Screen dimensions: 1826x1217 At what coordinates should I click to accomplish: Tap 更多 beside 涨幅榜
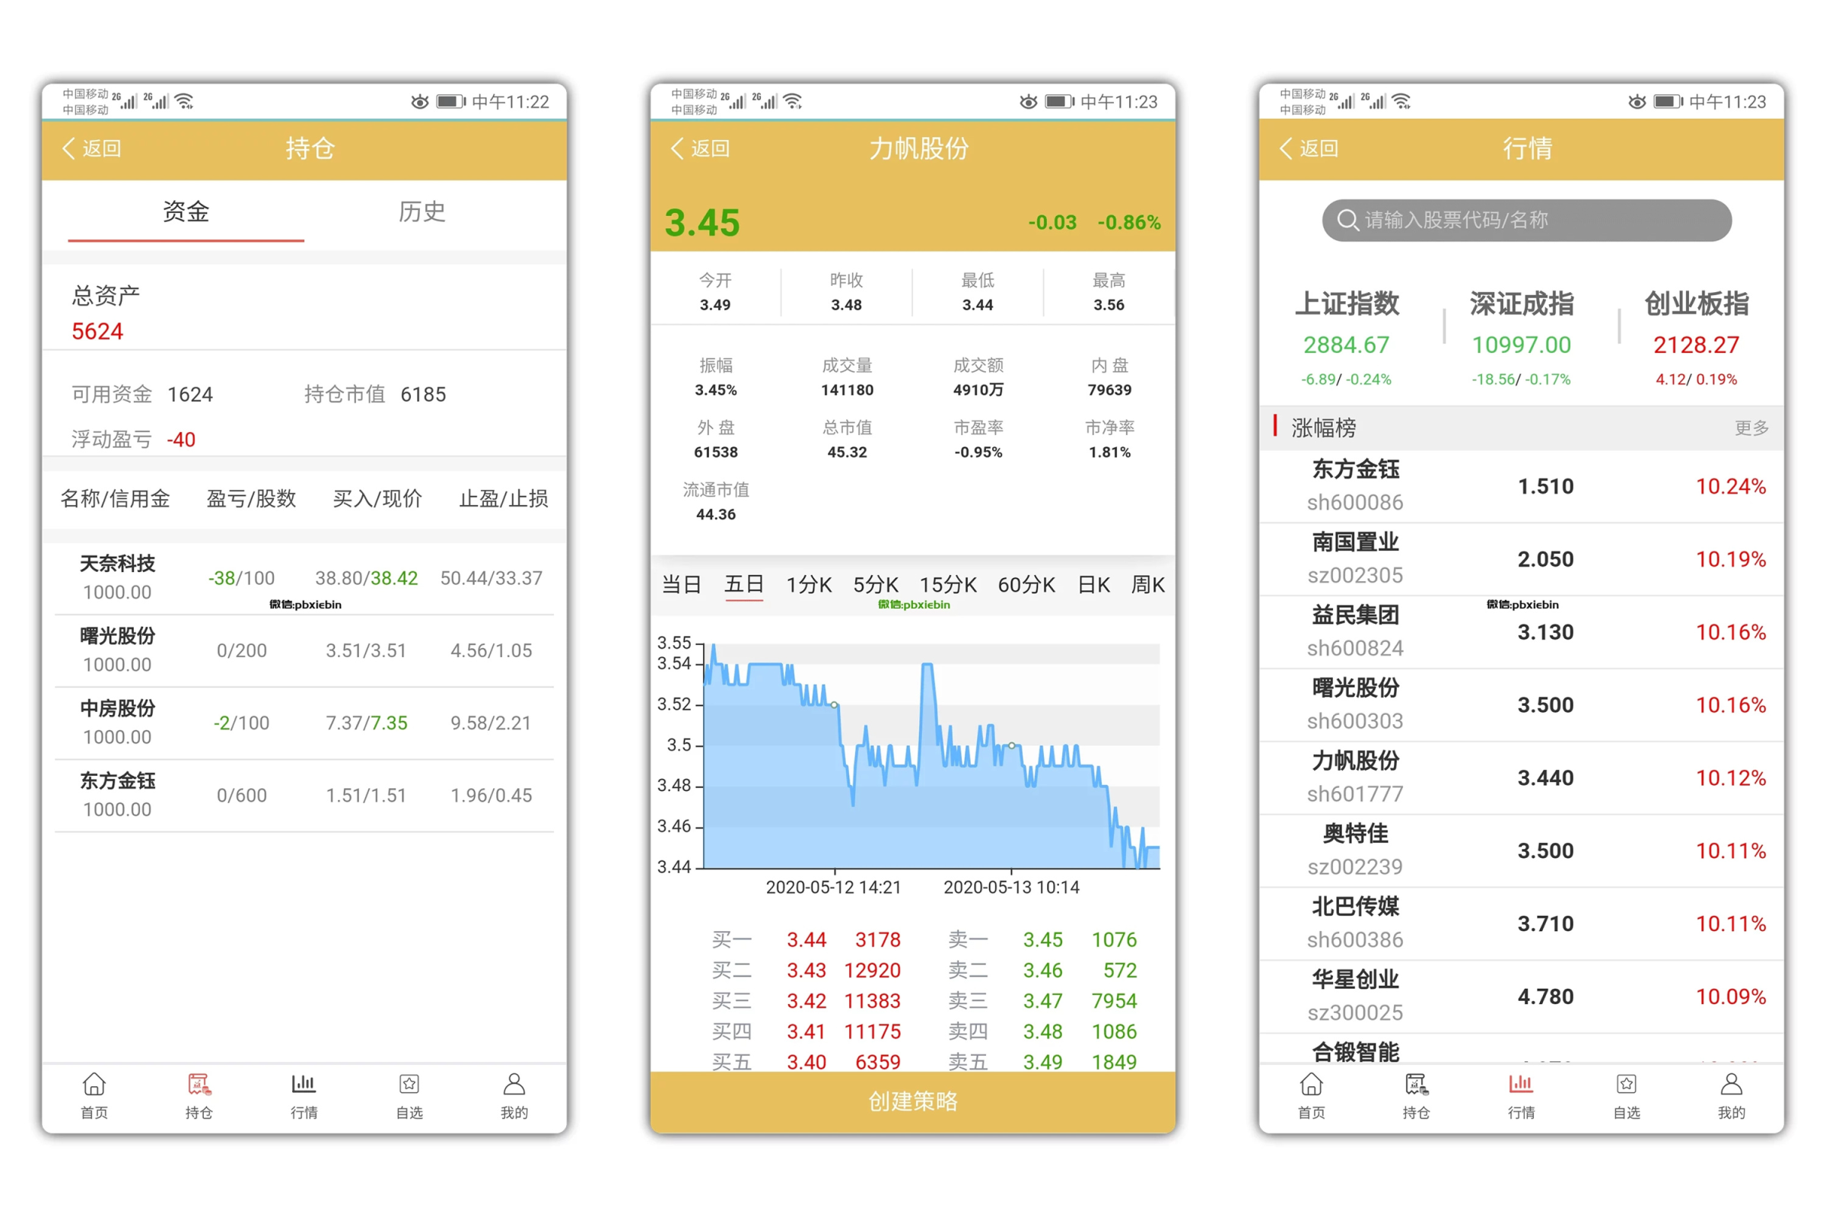[x=1751, y=427]
